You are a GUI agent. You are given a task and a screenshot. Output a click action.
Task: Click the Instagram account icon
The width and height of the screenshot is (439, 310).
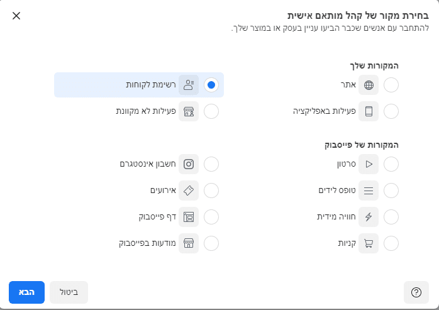(189, 164)
